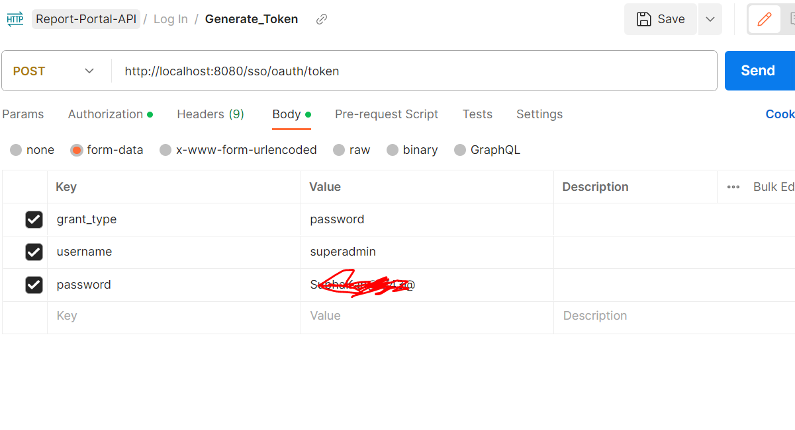Open the Tests tab
795x430 pixels.
(477, 114)
